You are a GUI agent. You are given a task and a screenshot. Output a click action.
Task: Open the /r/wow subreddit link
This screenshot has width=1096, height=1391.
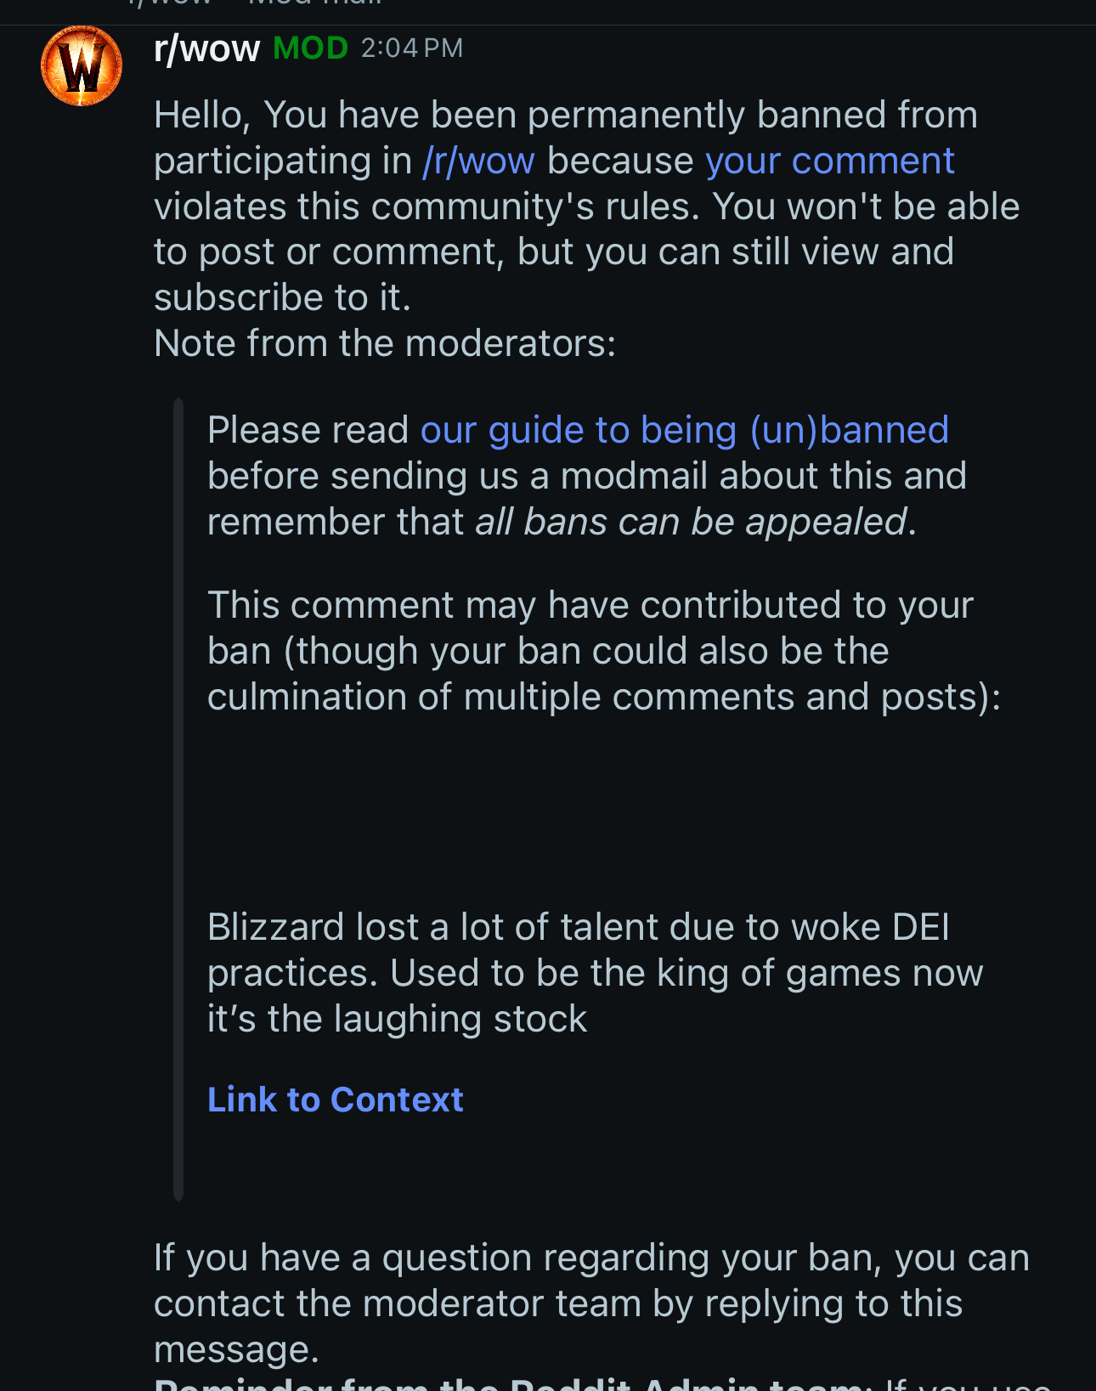pos(479,161)
